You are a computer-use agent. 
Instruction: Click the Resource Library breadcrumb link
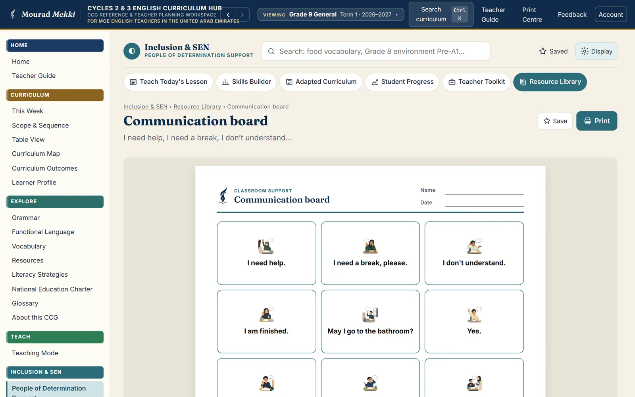[x=197, y=106]
